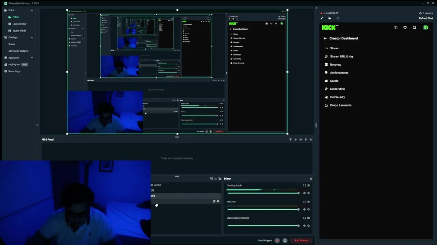Viewport: 437px width, 245px height.
Task: Open the Scene overlays page
Action: 12,44
